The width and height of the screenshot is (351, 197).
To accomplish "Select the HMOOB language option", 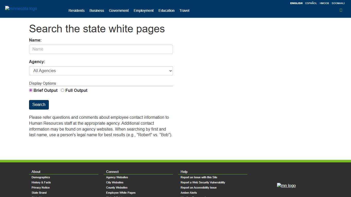I will 324,3.
